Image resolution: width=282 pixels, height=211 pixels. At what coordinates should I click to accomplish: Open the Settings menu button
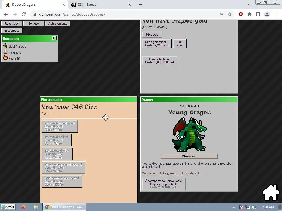[33, 24]
